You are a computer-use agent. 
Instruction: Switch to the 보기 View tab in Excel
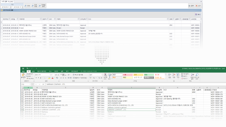[x=67, y=71]
